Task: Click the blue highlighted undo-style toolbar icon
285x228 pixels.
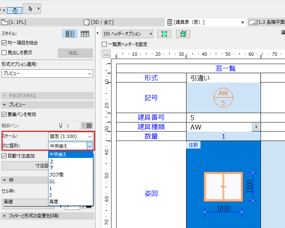Action: 15,11
